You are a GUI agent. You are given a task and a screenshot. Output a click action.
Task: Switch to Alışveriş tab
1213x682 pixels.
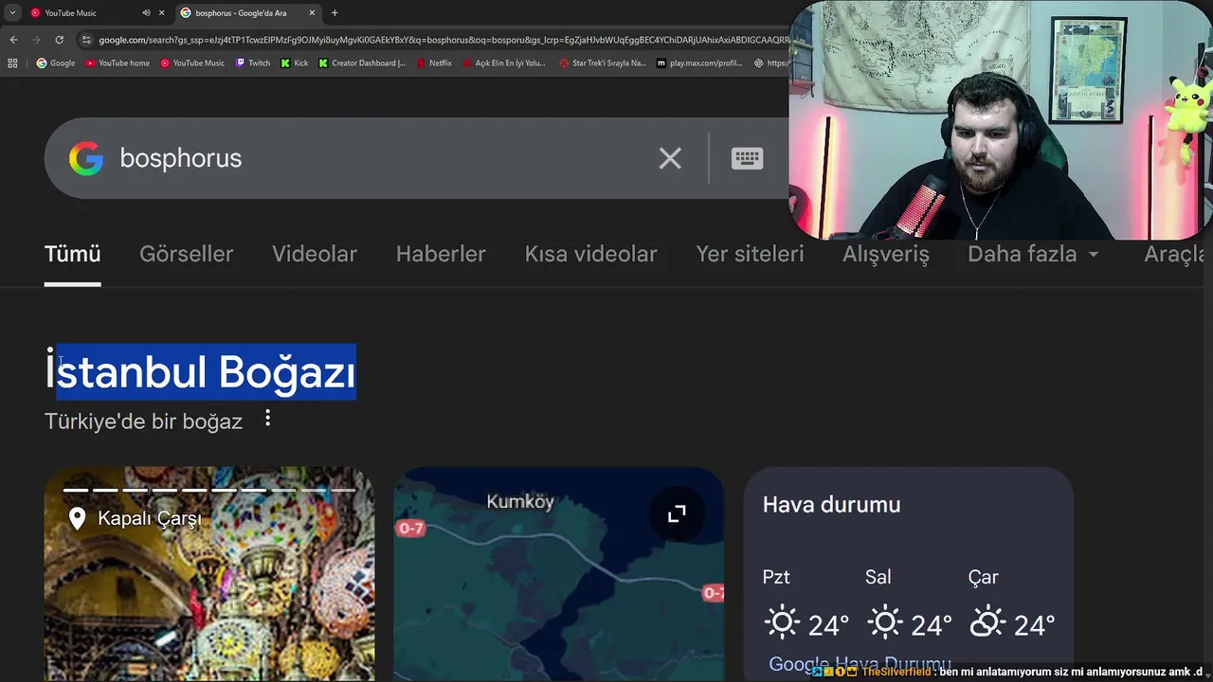pyautogui.click(x=886, y=254)
